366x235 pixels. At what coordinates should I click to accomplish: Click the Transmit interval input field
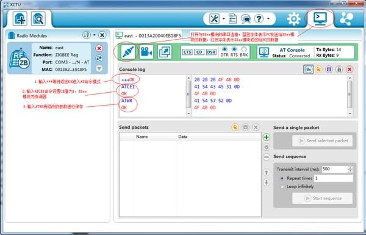coord(335,169)
